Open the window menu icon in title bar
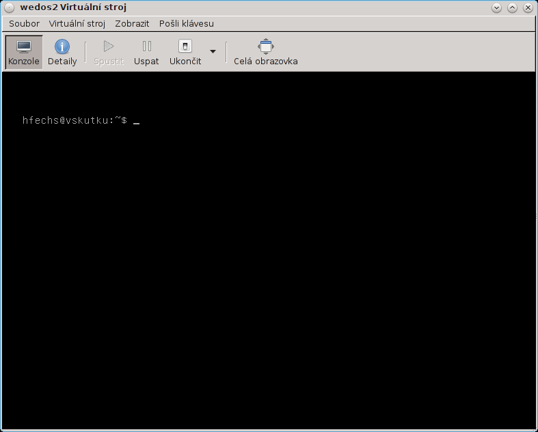The width and height of the screenshot is (538, 432). (x=10, y=8)
